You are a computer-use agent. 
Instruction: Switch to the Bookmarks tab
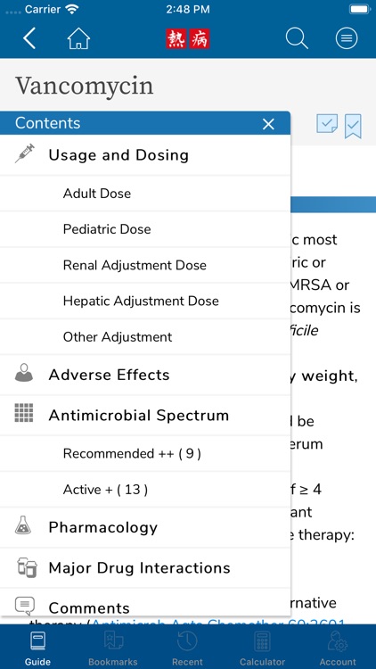[113, 648]
